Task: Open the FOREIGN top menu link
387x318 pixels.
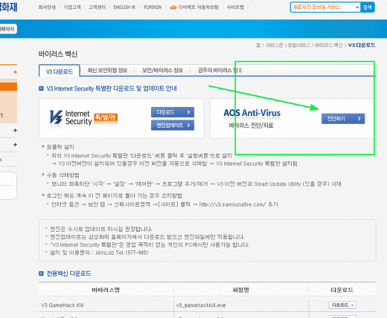Action: [153, 7]
